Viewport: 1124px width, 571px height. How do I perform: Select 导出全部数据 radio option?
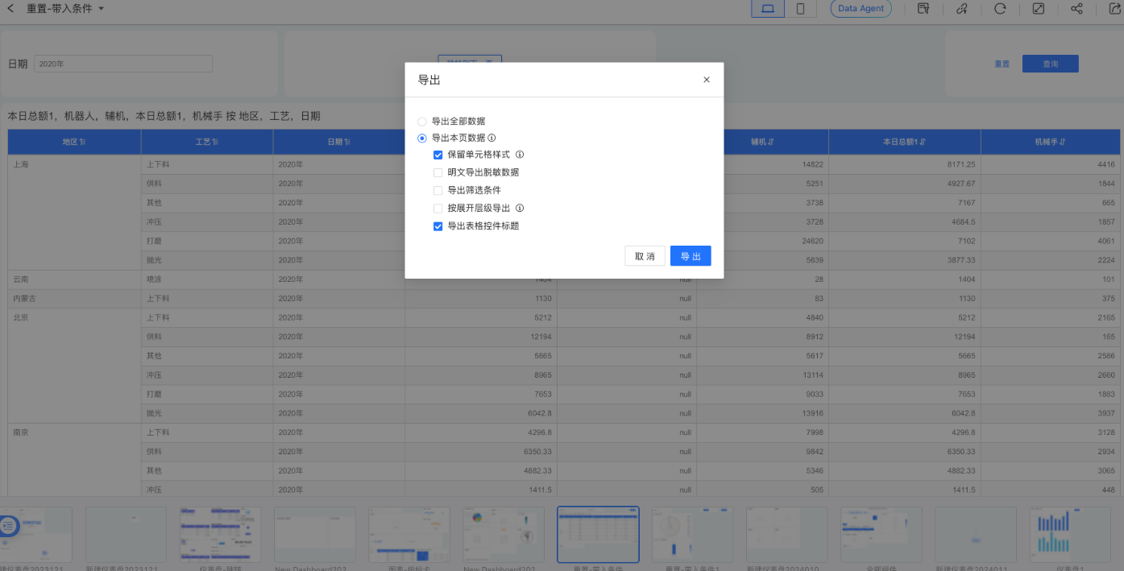click(x=422, y=121)
